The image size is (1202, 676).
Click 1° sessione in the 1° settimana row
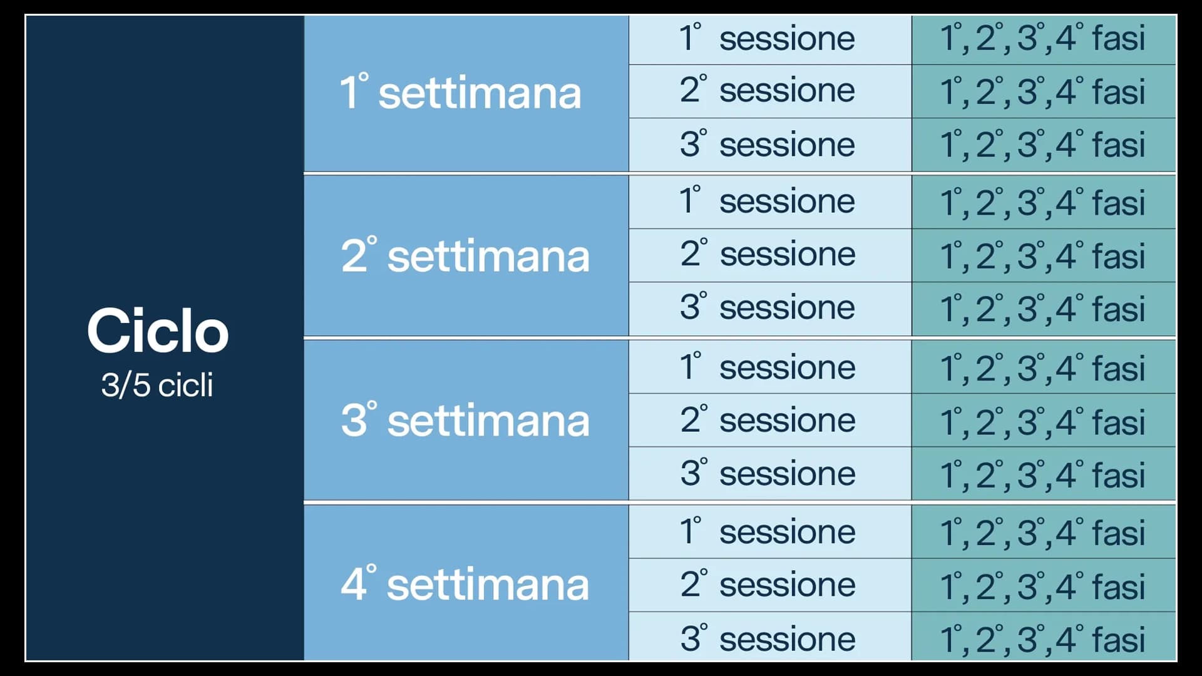pyautogui.click(x=768, y=39)
